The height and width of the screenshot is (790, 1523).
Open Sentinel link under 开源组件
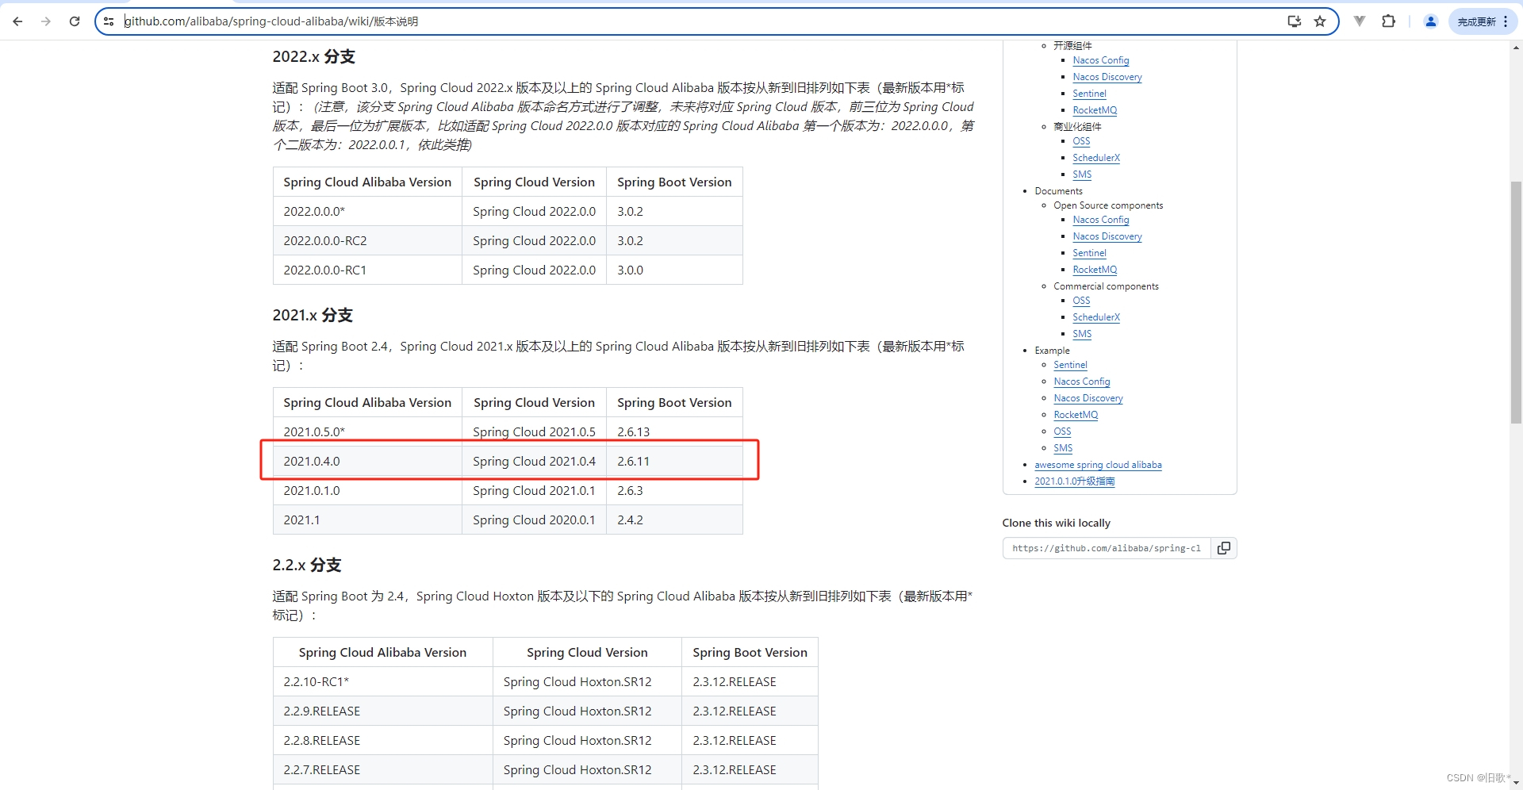pos(1089,94)
